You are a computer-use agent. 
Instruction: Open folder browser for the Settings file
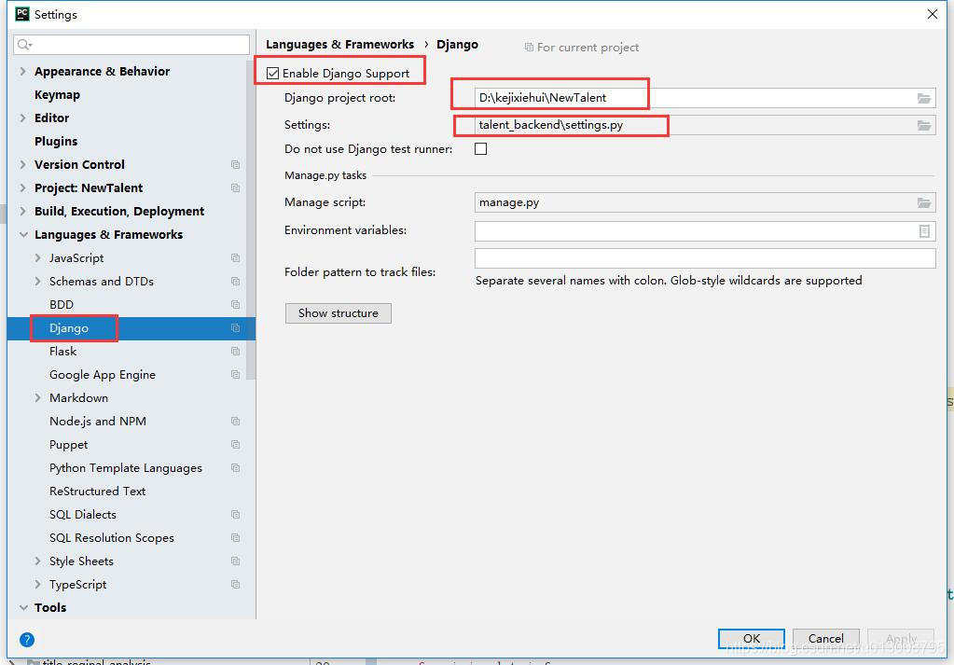point(924,125)
